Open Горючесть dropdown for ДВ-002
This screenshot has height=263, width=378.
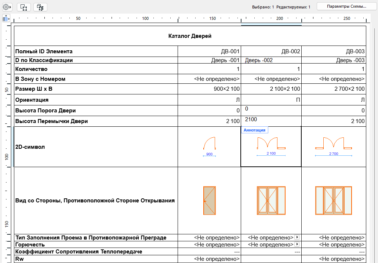click(297, 244)
